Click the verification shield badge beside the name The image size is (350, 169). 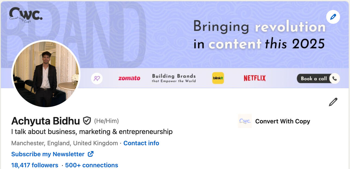click(x=87, y=121)
